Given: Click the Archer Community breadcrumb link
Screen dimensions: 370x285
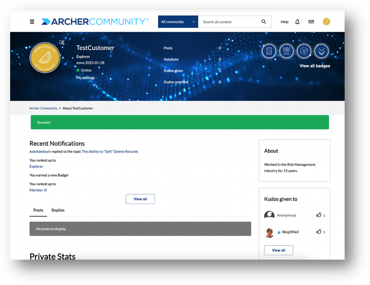Looking at the screenshot, I should point(43,108).
